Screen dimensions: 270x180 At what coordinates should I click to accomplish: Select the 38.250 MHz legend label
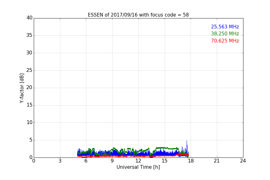coord(225,33)
